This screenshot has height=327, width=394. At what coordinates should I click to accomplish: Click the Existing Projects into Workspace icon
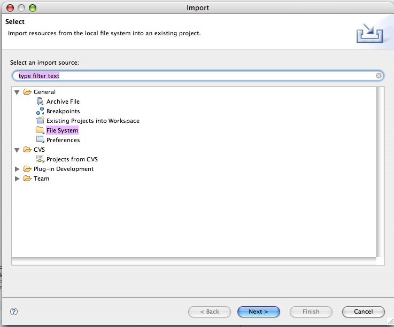click(40, 121)
